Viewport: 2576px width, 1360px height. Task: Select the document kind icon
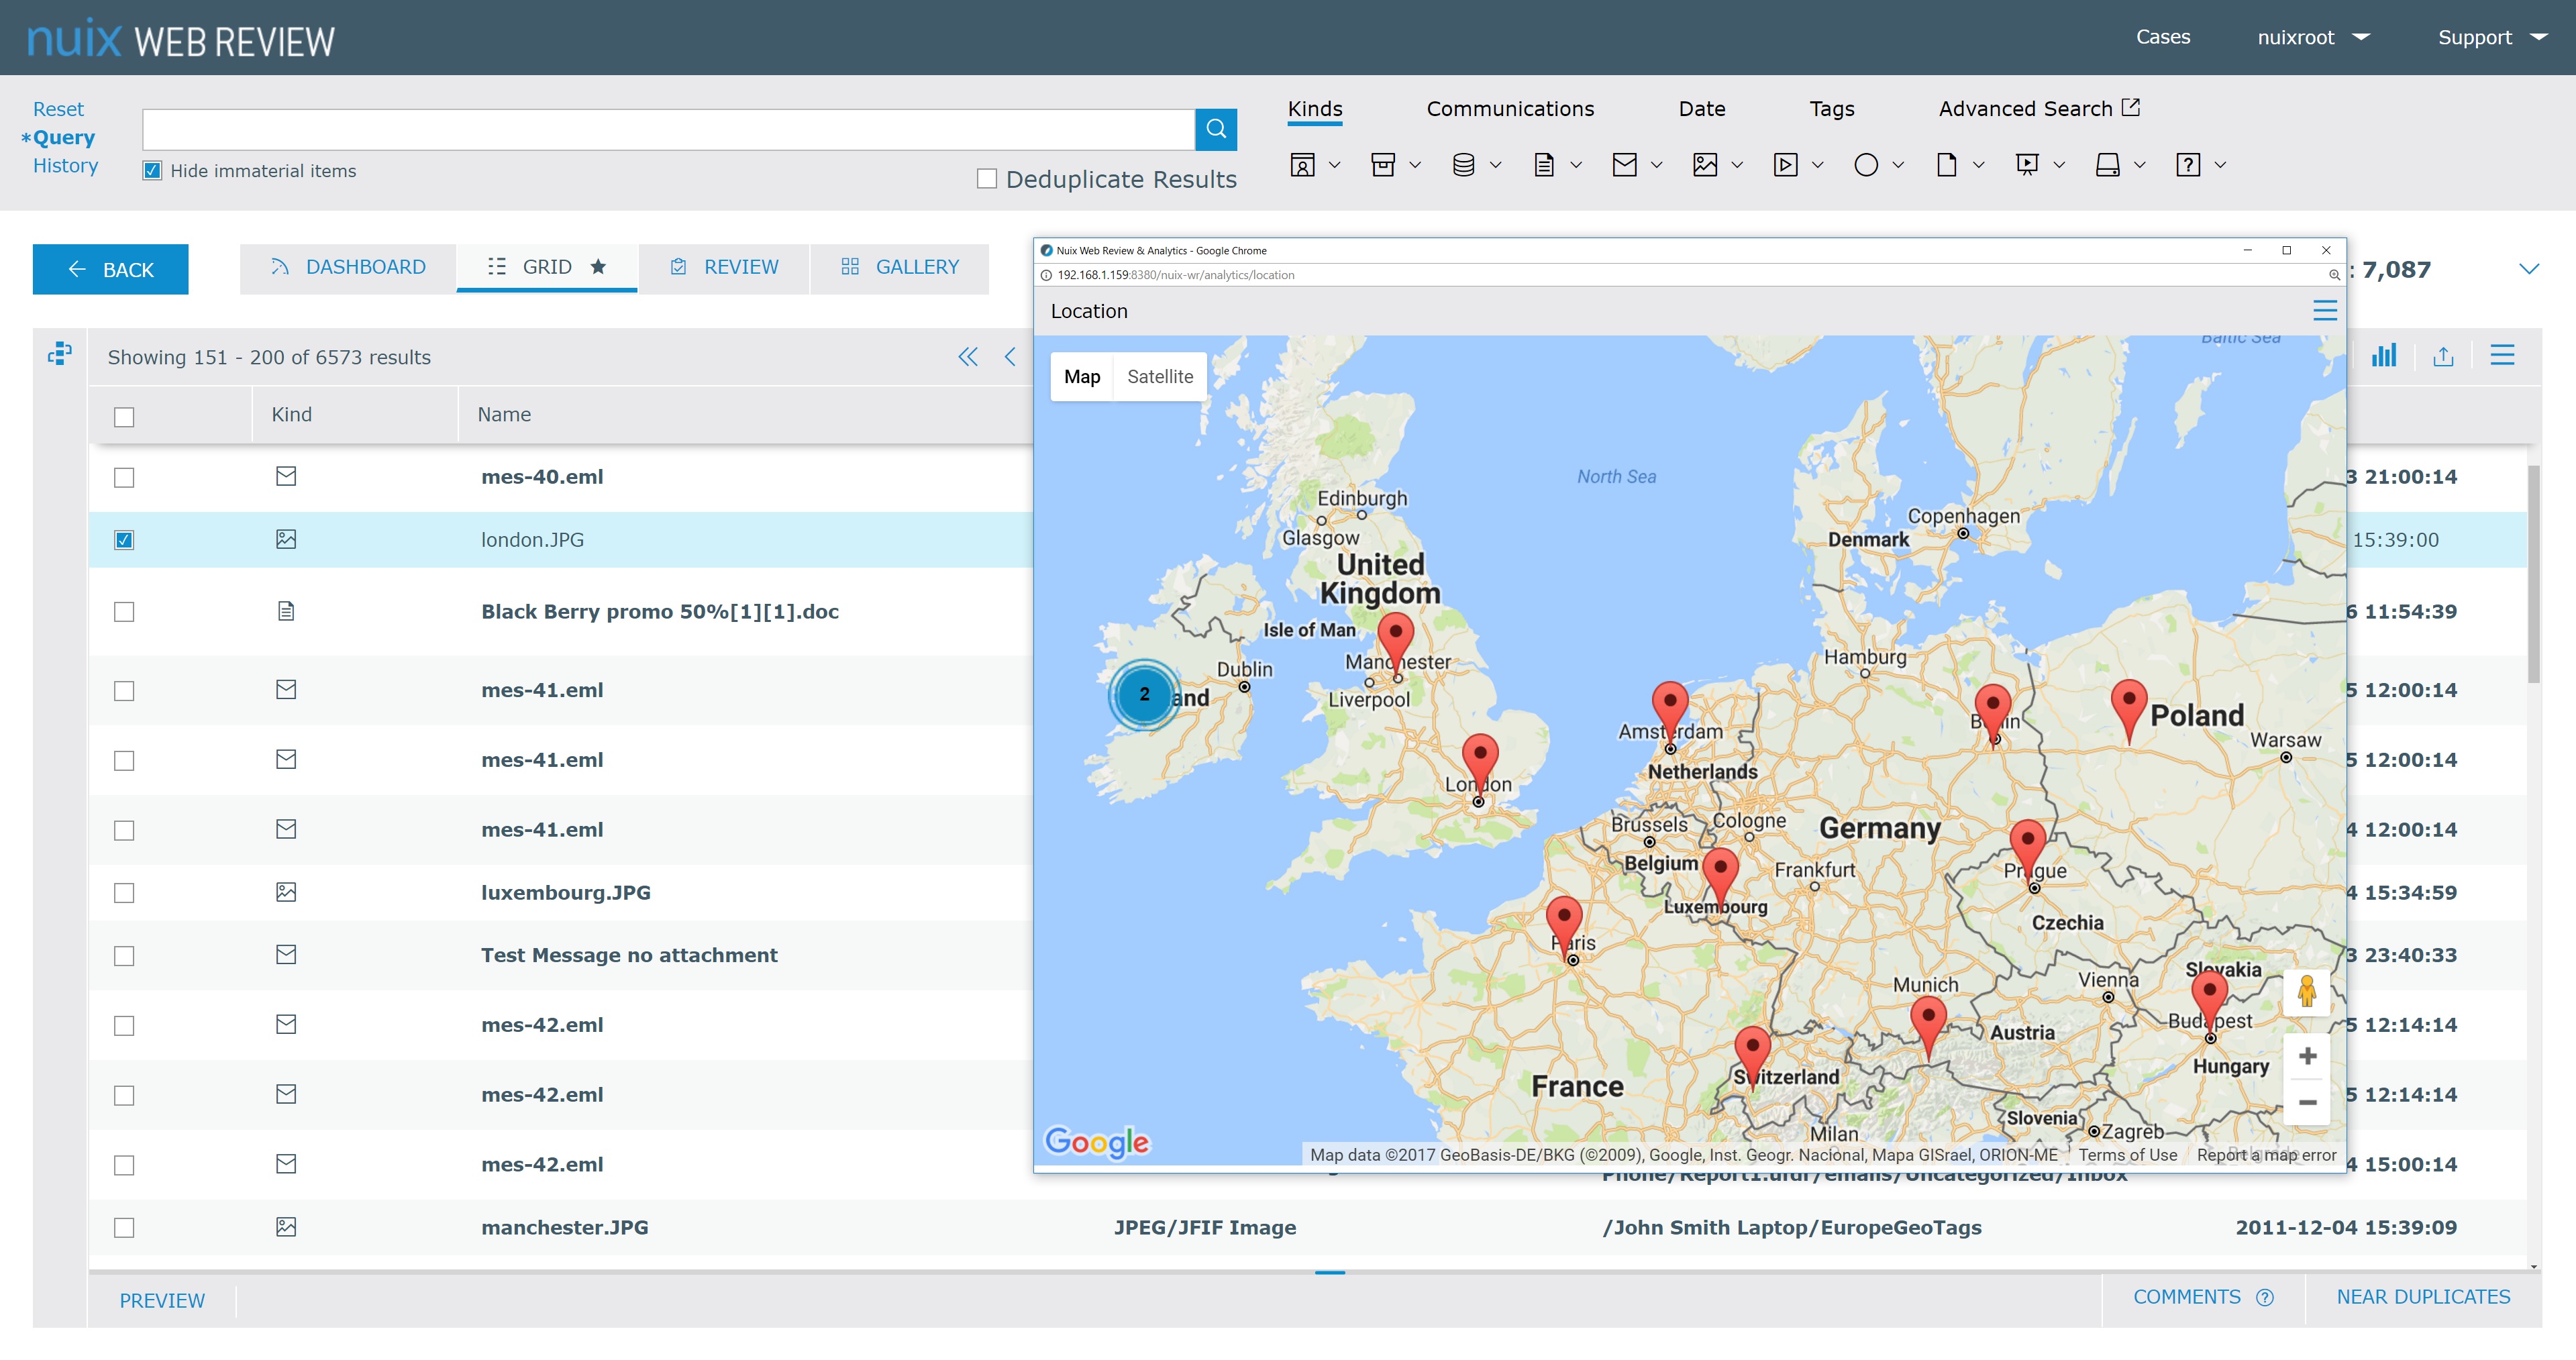tap(1544, 165)
